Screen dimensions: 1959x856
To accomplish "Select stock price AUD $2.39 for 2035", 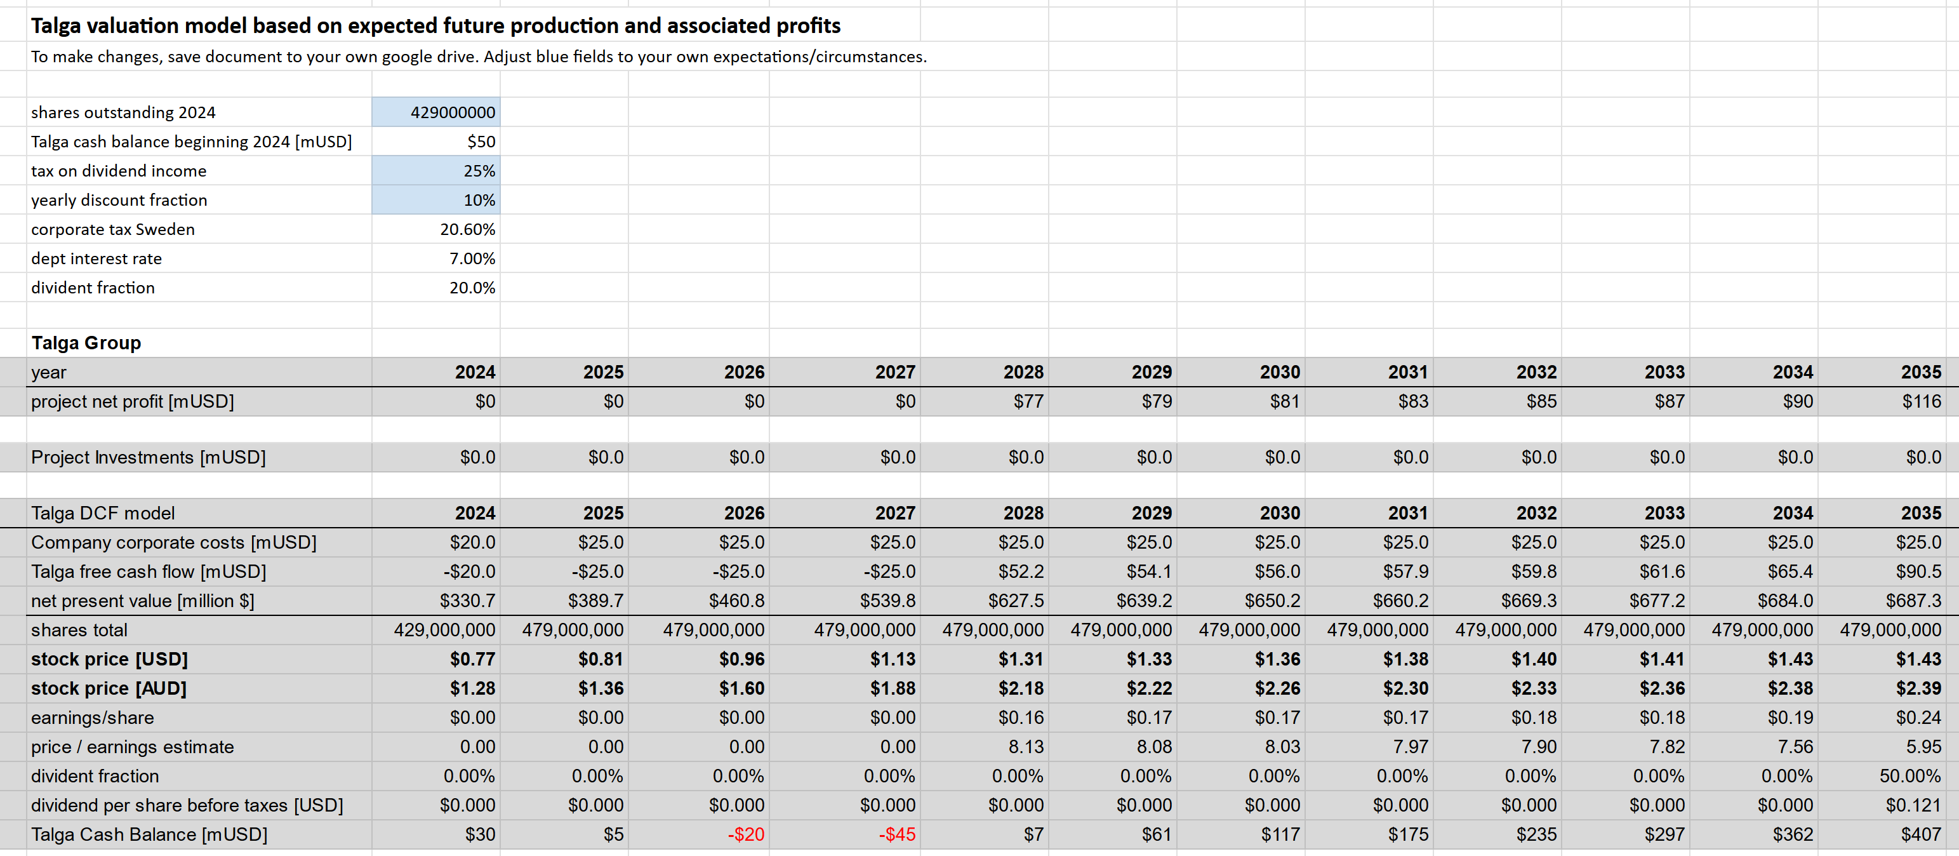I will point(1882,688).
